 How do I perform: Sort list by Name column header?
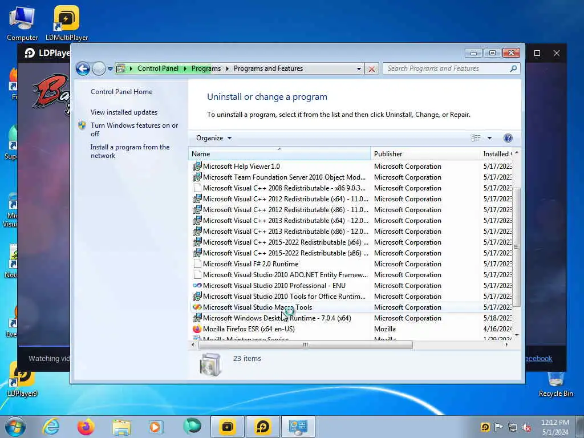pos(279,154)
